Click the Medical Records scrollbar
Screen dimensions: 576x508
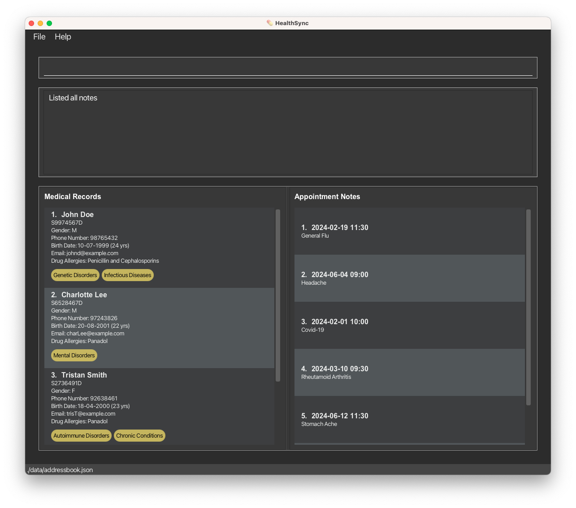pos(278,295)
